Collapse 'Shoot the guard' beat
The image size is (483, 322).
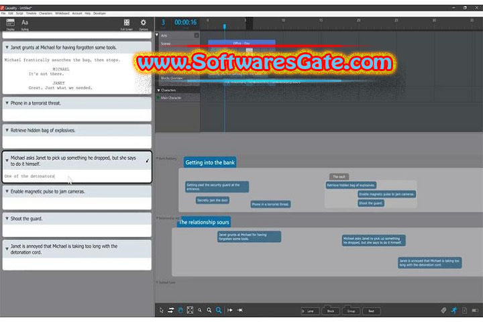7,218
